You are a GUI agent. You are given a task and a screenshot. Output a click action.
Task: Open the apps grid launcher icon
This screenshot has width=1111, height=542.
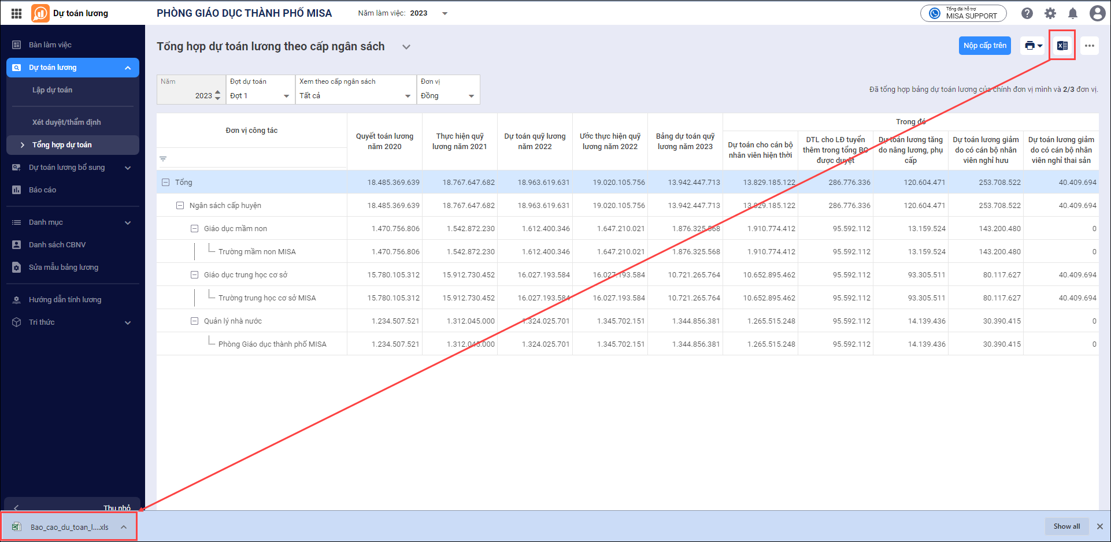click(x=16, y=13)
